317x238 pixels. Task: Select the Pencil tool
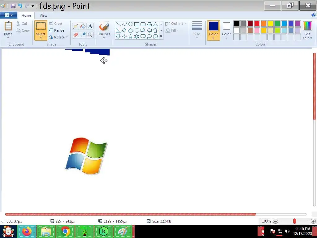pyautogui.click(x=76, y=26)
